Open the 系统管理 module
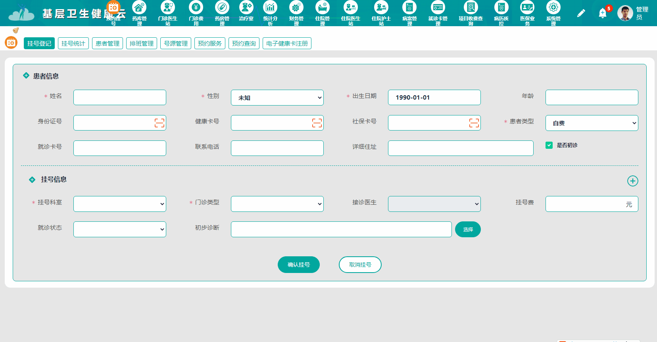The image size is (657, 342). click(x=553, y=13)
